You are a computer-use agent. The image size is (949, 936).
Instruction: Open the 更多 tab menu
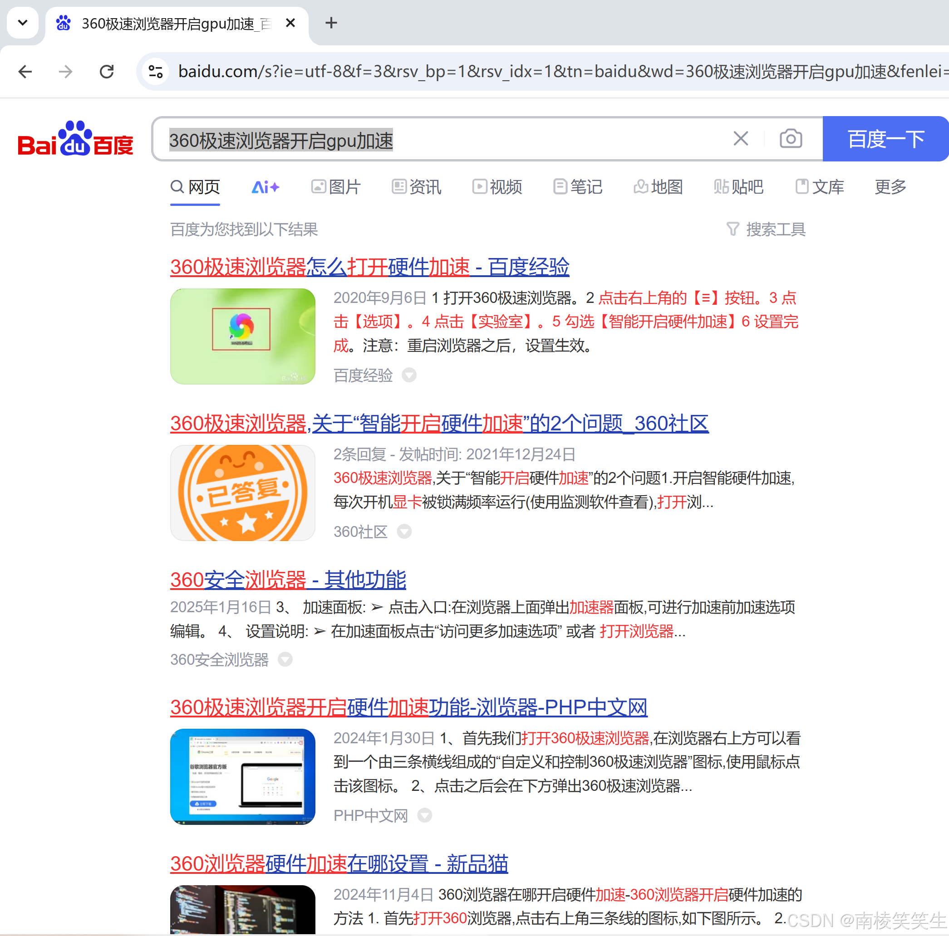[x=890, y=187]
